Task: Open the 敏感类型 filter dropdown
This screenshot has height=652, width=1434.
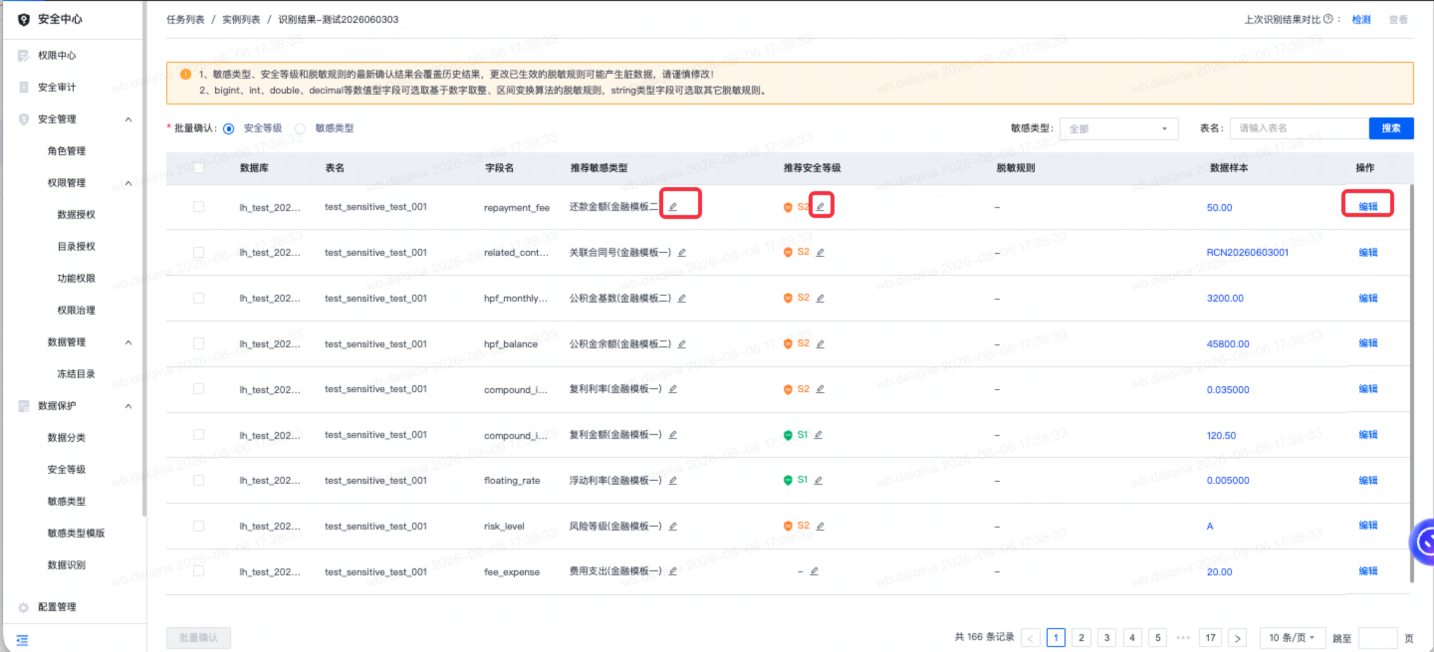Action: (x=1118, y=128)
